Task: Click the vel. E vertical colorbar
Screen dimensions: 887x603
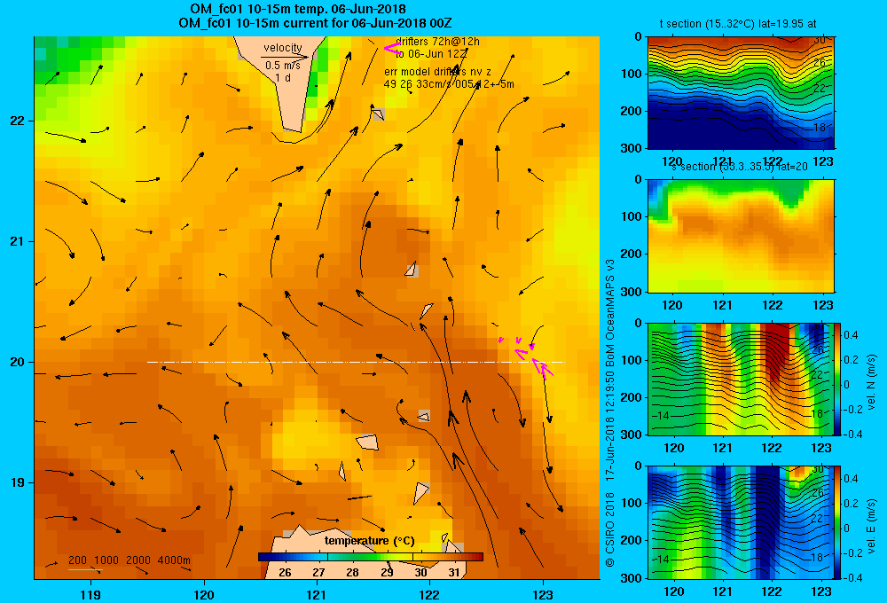Action: tap(838, 522)
